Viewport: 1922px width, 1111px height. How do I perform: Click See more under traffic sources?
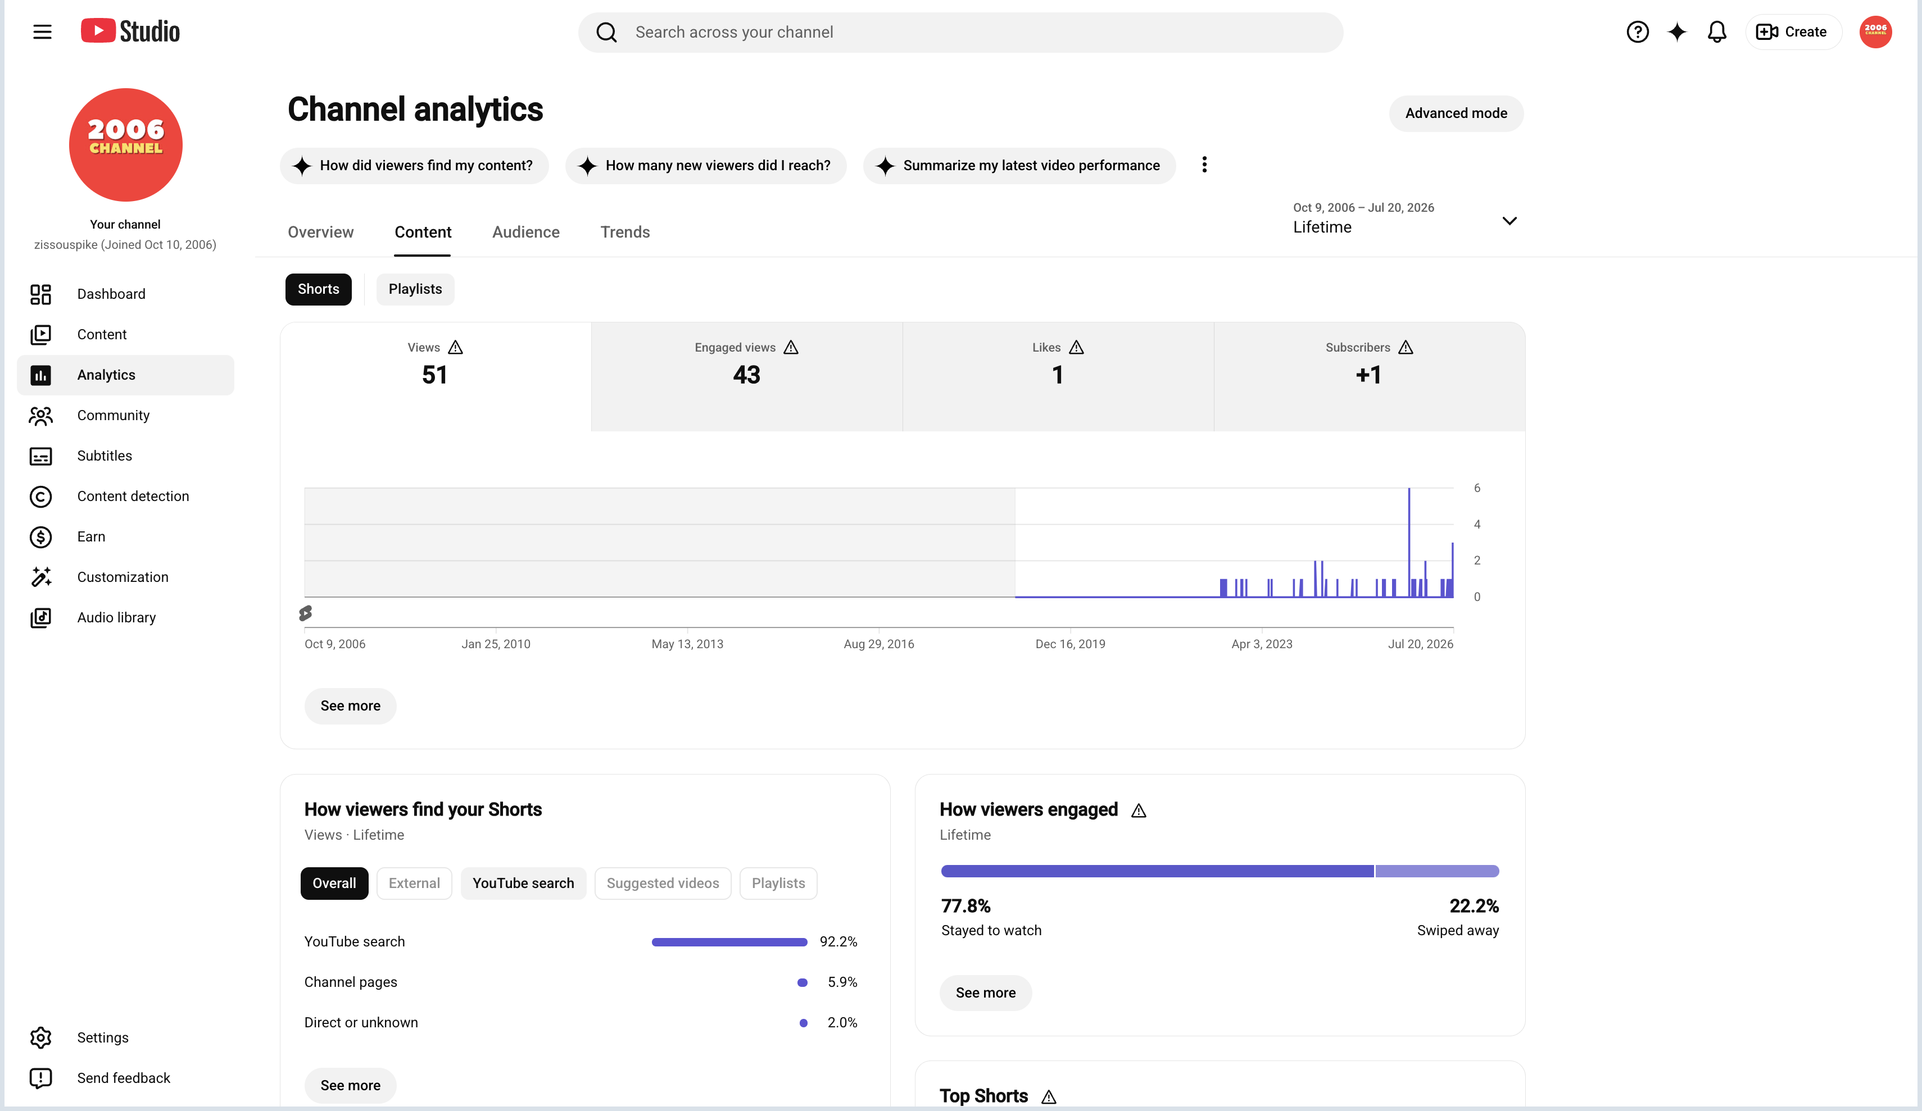click(350, 1086)
